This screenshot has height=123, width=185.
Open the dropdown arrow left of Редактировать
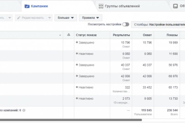point(10,18)
